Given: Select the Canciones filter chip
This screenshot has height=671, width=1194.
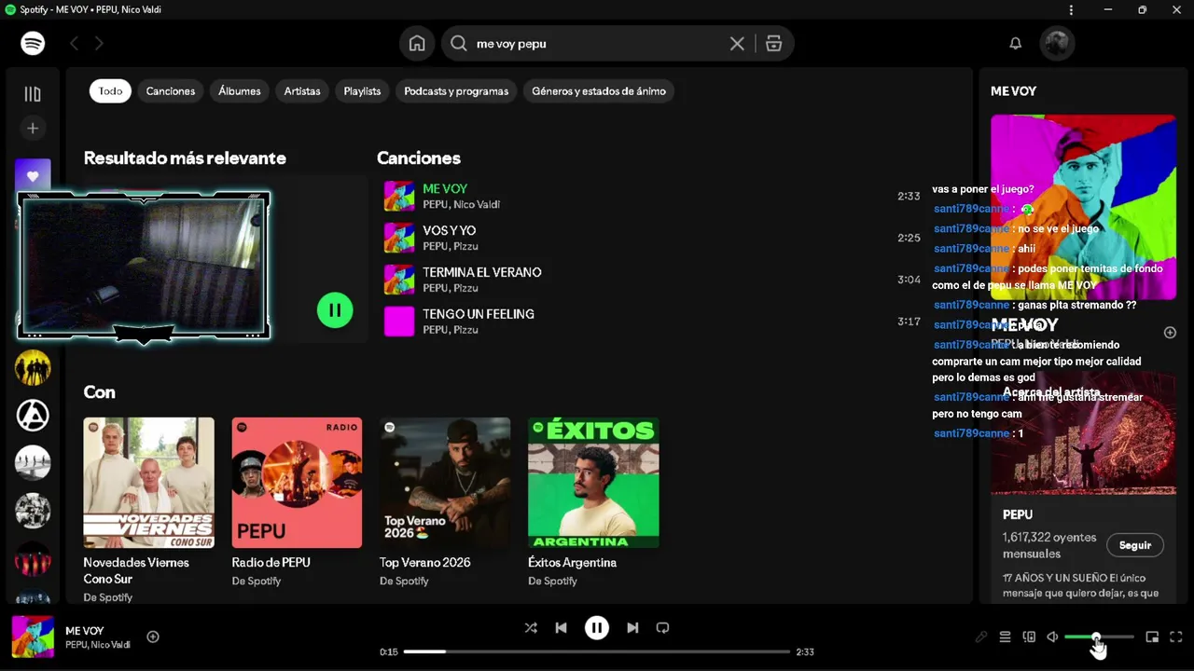Looking at the screenshot, I should point(171,90).
